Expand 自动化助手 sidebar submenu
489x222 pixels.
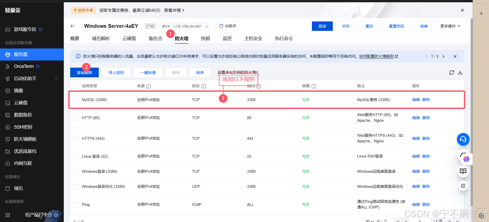tap(56, 78)
